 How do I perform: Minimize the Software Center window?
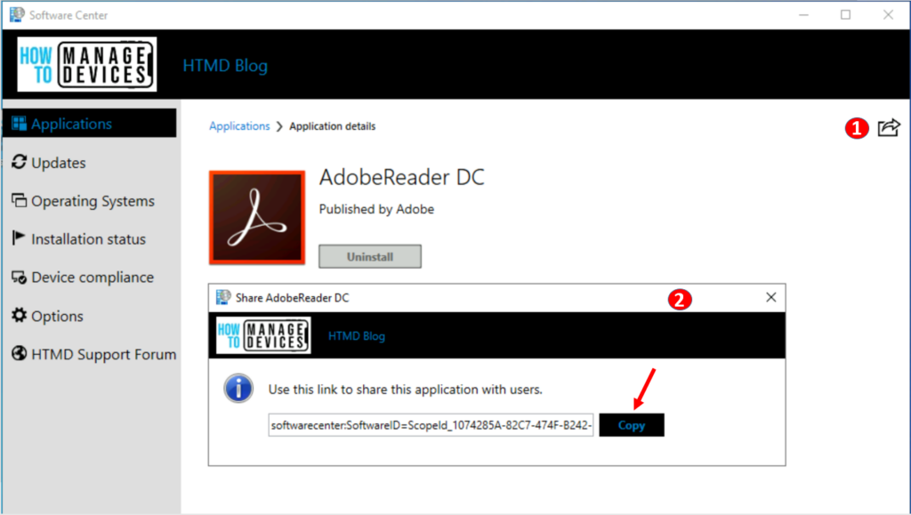[x=803, y=14]
